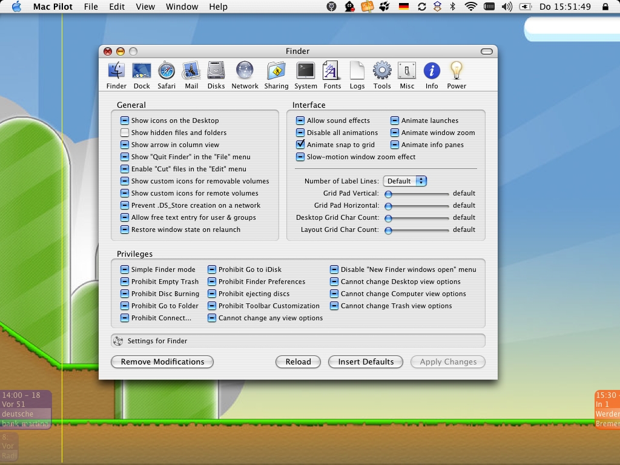Screen dimensions: 620x465
Task: Uncheck Animate snap to grid
Action: (x=300, y=144)
